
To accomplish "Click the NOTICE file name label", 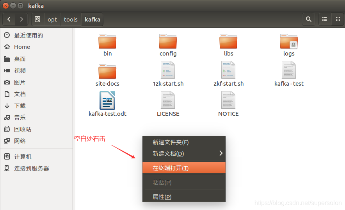I will (228, 114).
